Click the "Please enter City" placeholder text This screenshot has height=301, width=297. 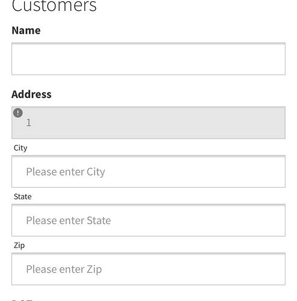tap(66, 172)
